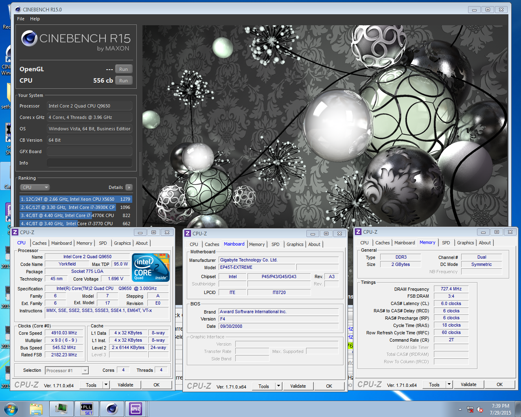Click motherboard model EP45T-EXTREME
This screenshot has width=521, height=417.
[x=257, y=267]
